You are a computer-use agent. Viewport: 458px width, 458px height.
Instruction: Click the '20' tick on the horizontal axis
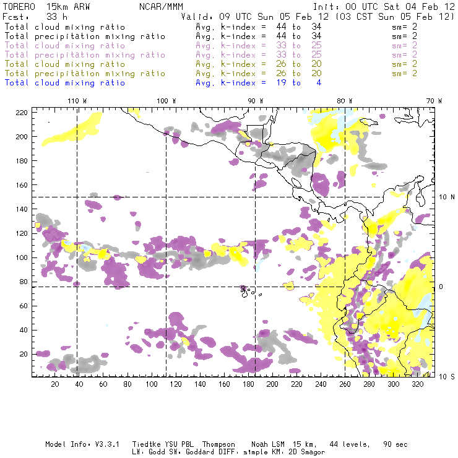coord(55,384)
